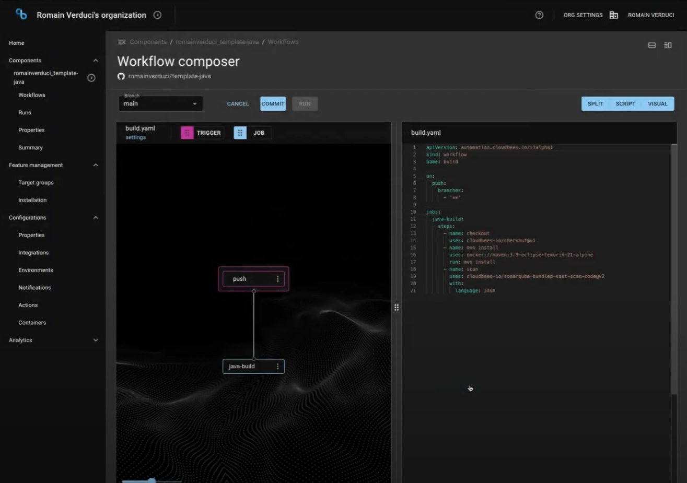Switch to the SPLIT view tab
This screenshot has width=687, height=483.
595,103
